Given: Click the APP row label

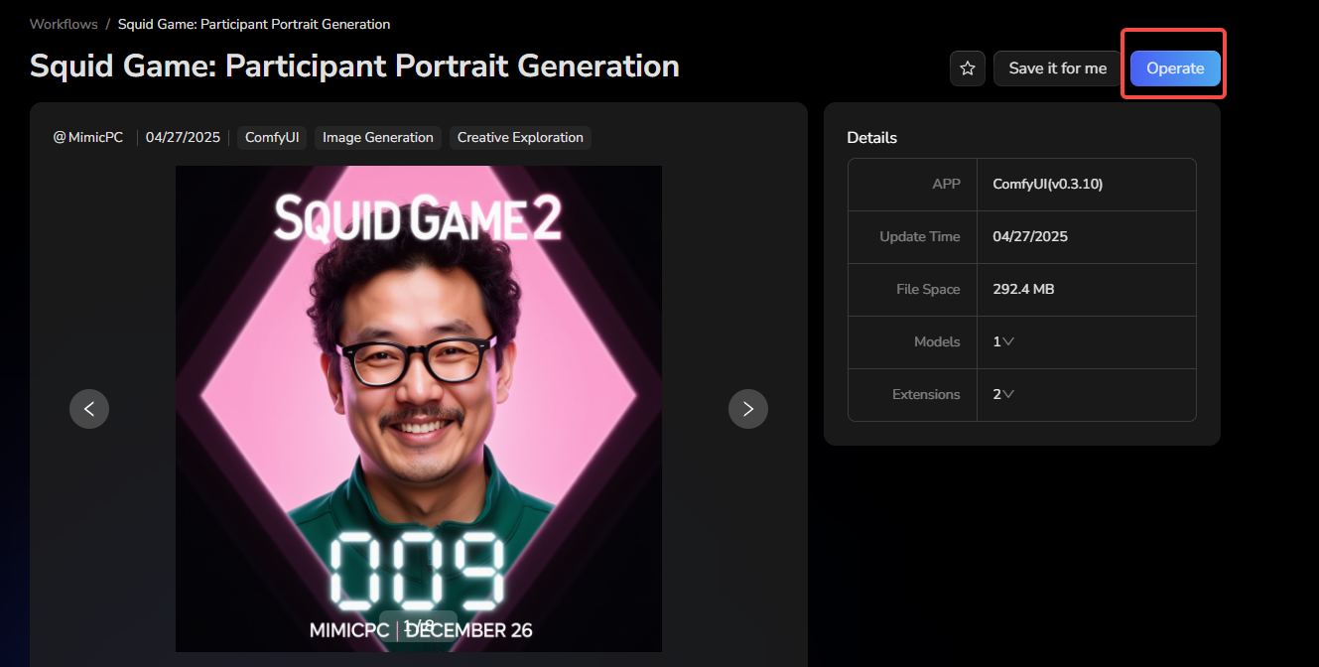Looking at the screenshot, I should [946, 184].
